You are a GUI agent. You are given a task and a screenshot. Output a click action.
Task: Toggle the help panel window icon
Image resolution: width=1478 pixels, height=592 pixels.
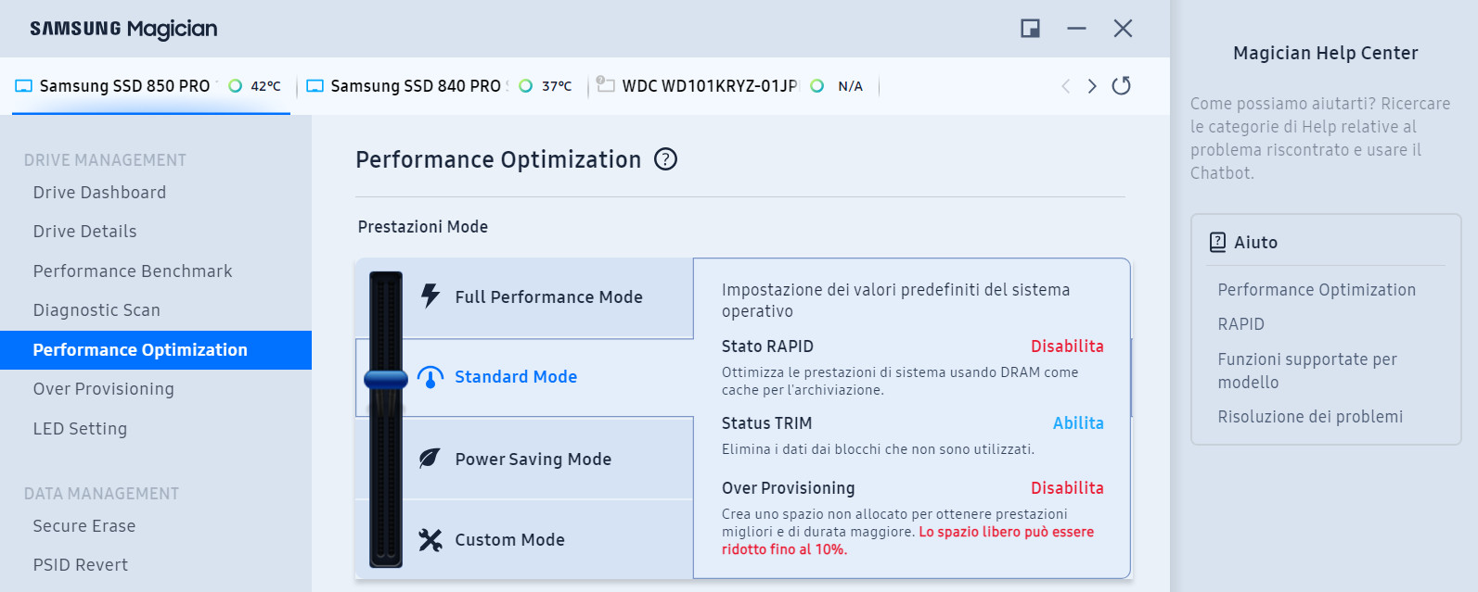(1030, 29)
